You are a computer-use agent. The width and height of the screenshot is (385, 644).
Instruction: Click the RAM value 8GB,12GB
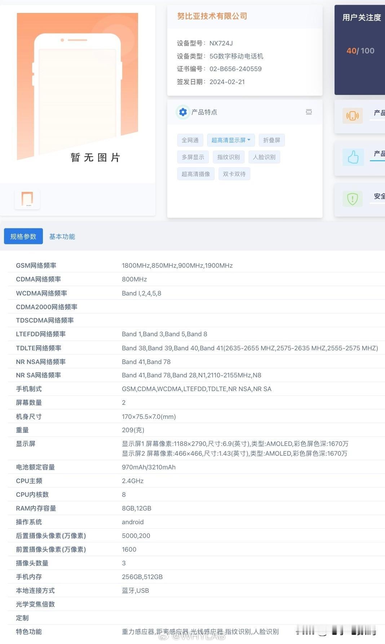[x=137, y=508]
